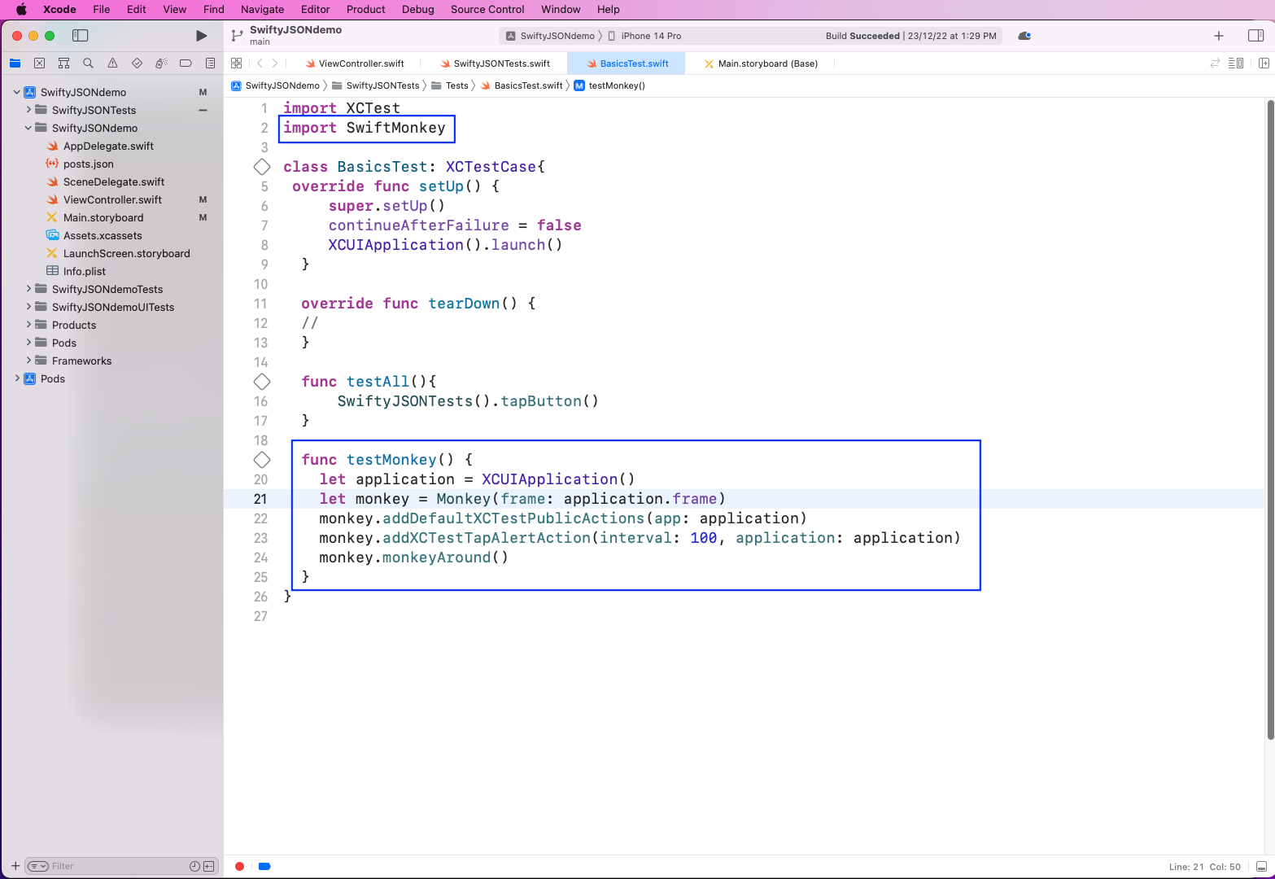Screen dimensions: 1275x879
Task: Select the BasicsTest.swift tab
Action: (627, 63)
